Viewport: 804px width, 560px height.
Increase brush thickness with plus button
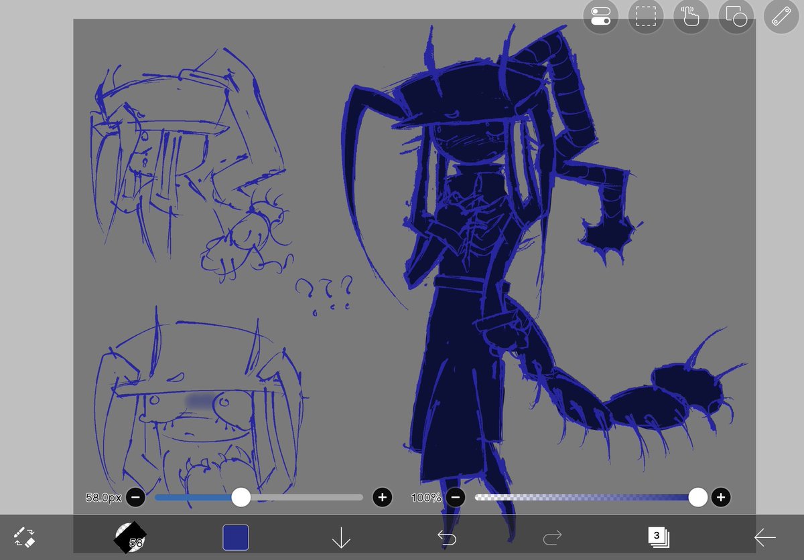tap(383, 497)
